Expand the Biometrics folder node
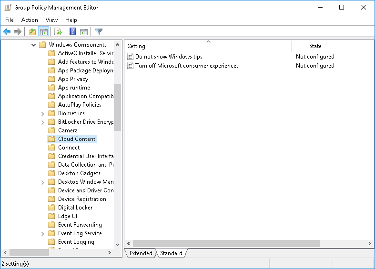Screen dimensions: 375x269 pyautogui.click(x=43, y=113)
